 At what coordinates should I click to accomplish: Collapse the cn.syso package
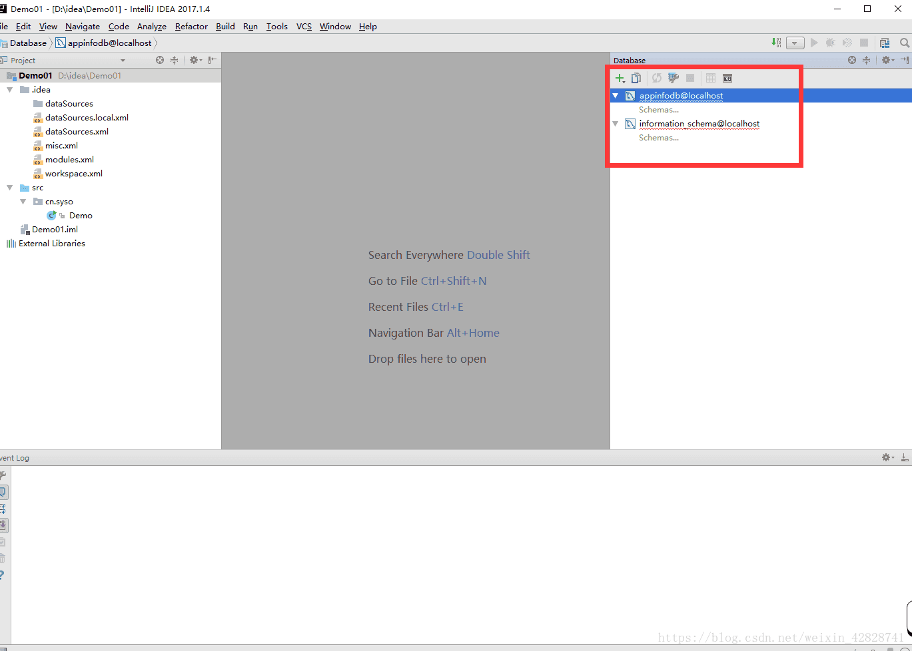[x=23, y=202]
